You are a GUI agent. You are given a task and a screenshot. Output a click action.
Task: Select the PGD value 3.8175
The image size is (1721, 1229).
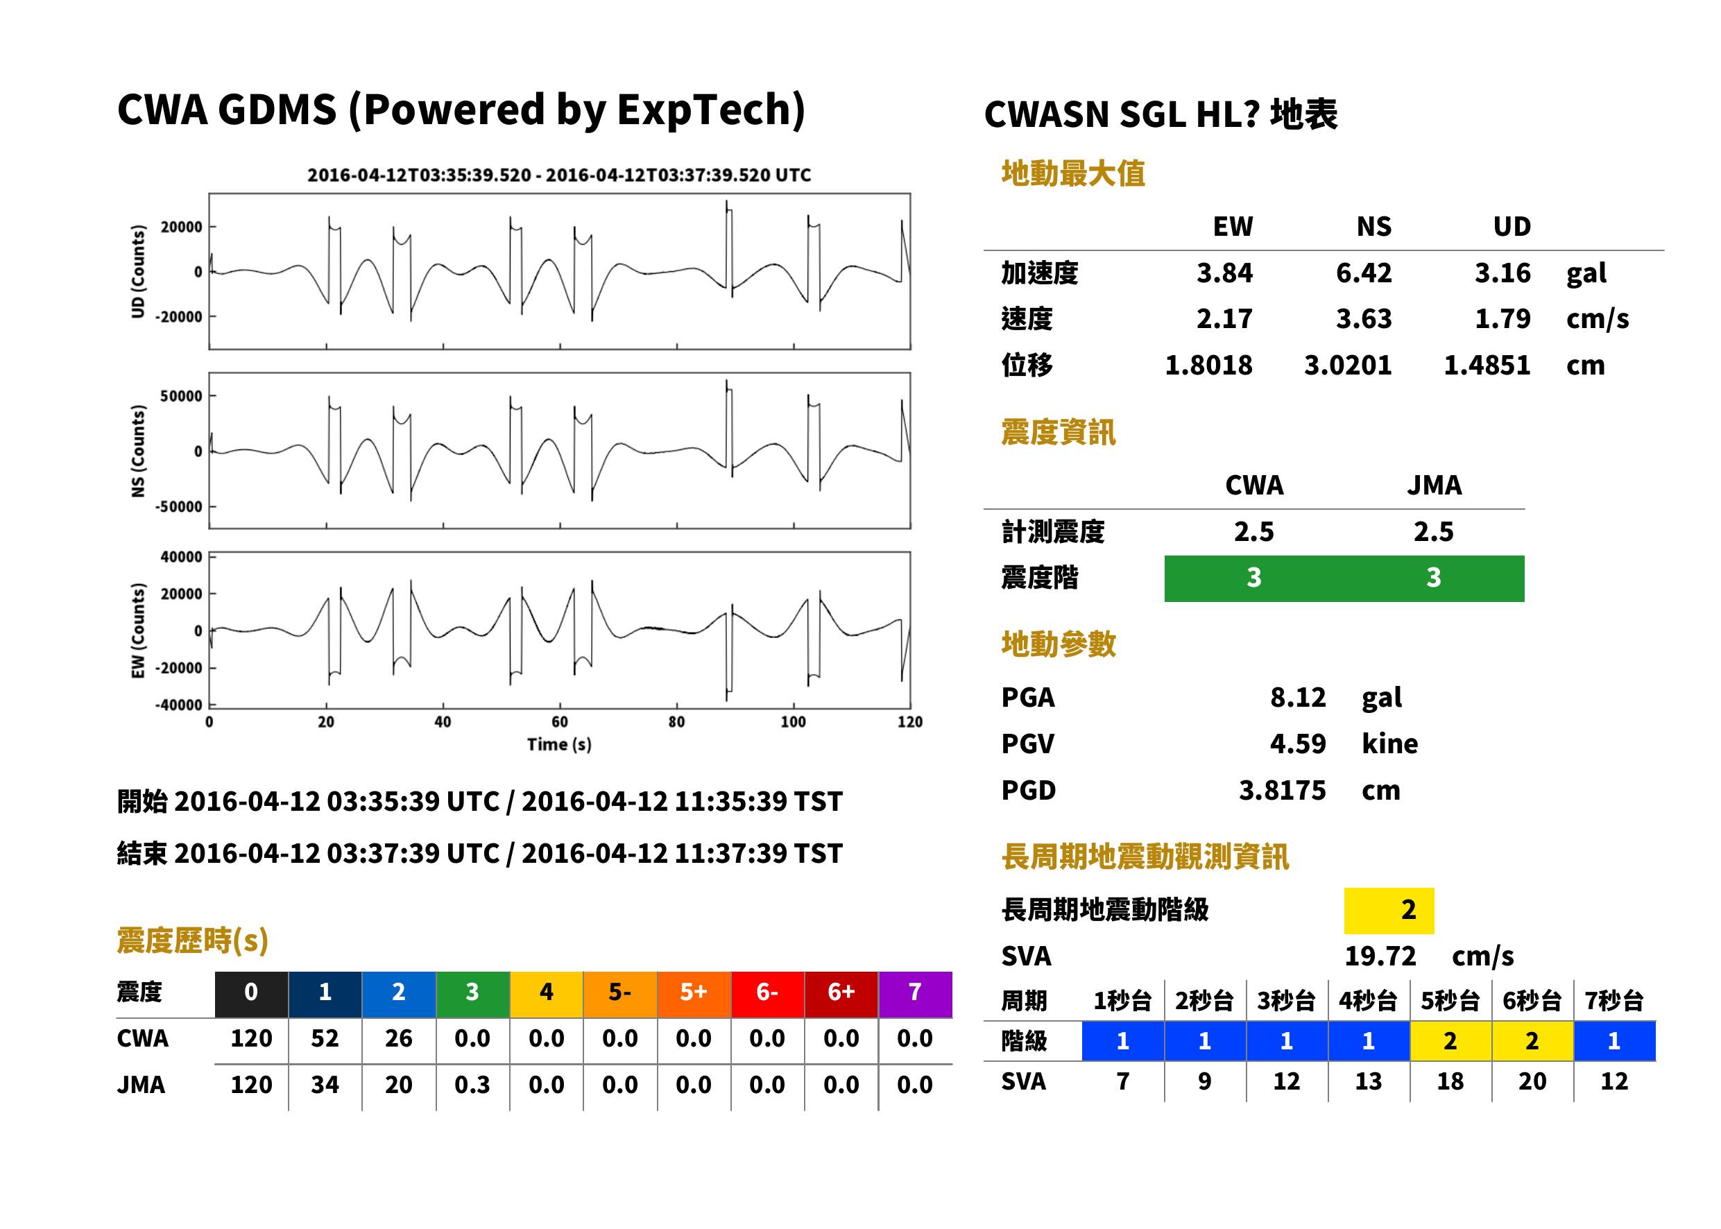[x=1282, y=790]
